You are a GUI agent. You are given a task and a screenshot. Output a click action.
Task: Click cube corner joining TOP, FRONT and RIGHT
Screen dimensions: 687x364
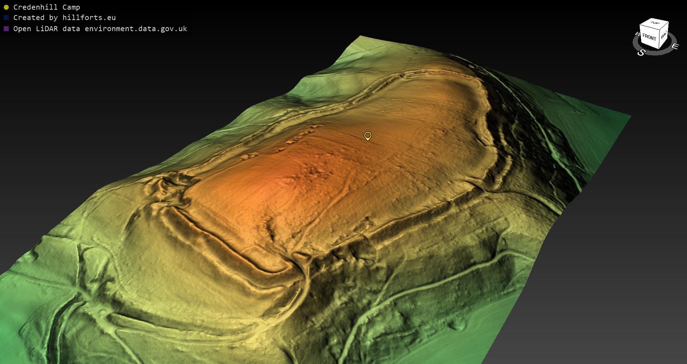tap(660, 30)
